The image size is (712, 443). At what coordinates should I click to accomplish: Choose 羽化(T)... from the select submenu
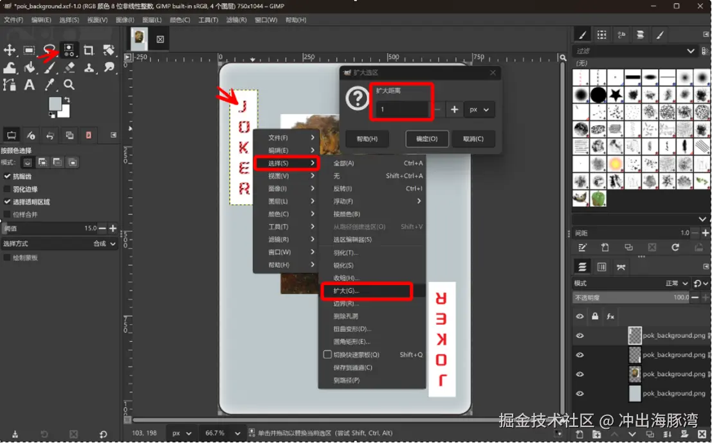[x=372, y=252]
